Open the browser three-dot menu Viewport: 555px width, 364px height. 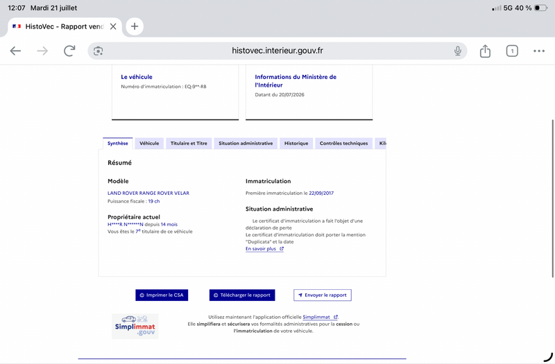click(x=539, y=51)
